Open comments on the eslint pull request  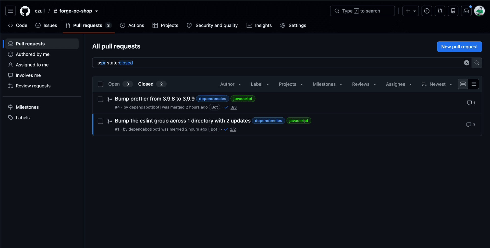(471, 125)
